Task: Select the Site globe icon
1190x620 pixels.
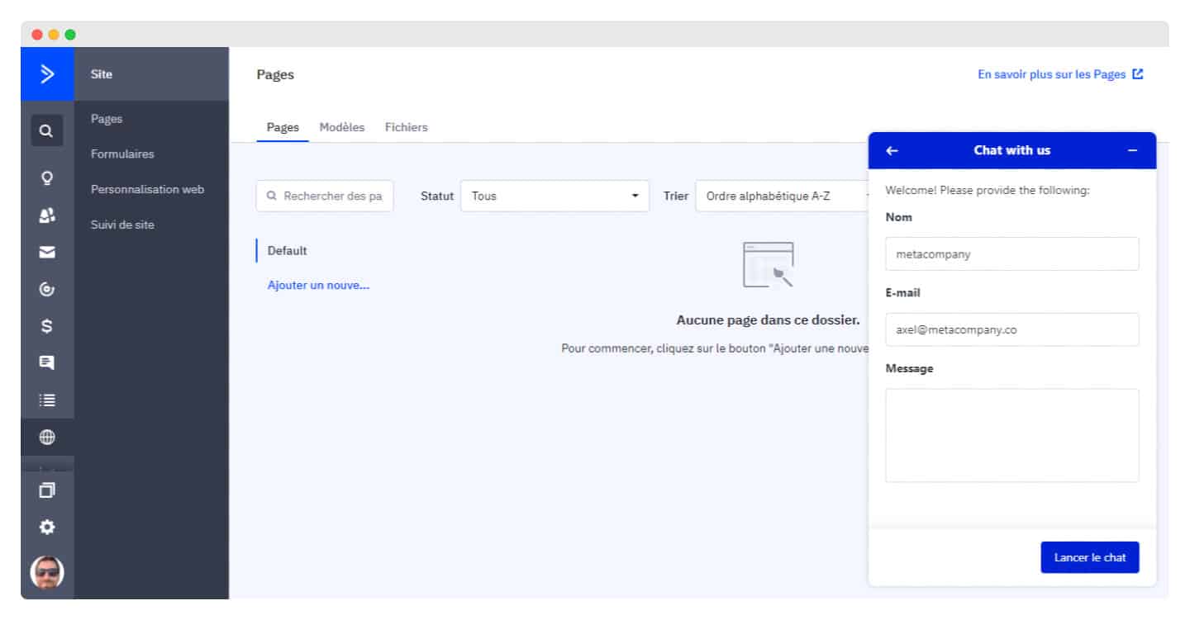Action: pos(47,437)
